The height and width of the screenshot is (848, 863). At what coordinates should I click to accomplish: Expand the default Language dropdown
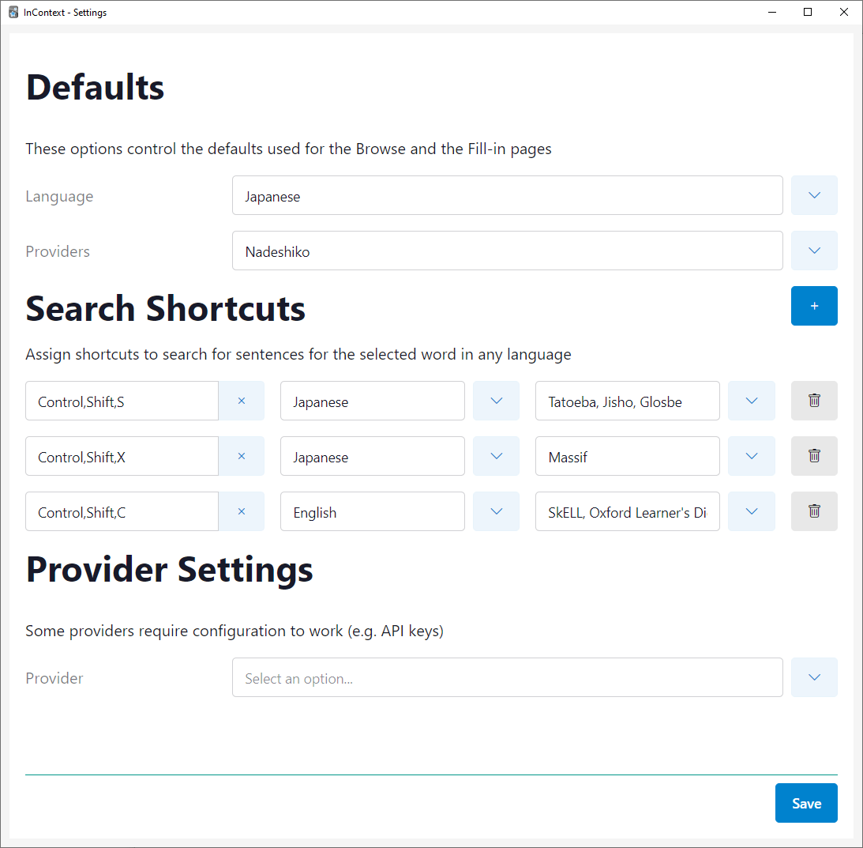(814, 195)
